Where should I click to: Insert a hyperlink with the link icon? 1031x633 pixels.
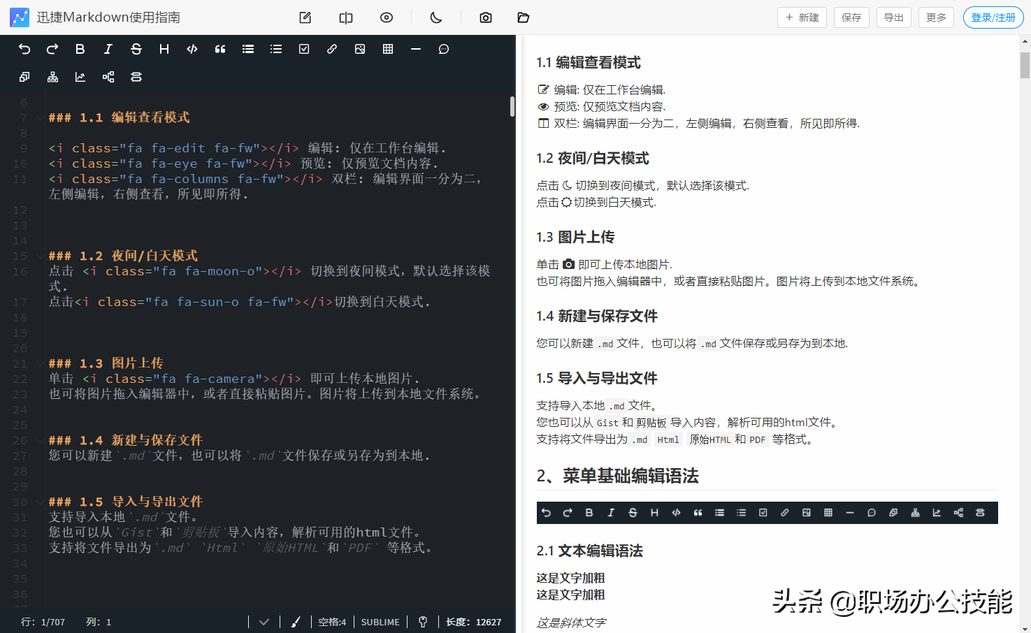[332, 49]
